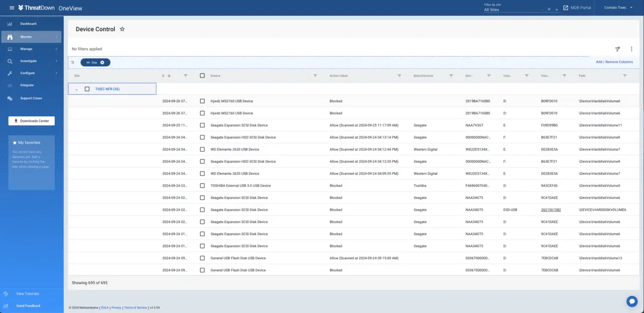Screen dimensions: 644x313
Task: Toggle the sort arrow on the date column
Action: [x=169, y=75]
